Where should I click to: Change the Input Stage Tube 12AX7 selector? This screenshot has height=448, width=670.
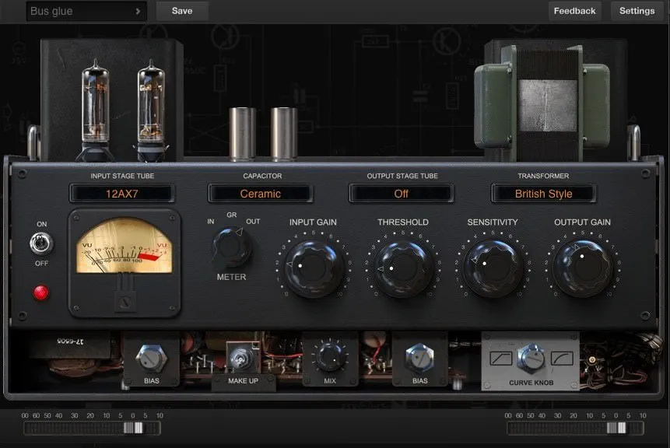click(121, 194)
